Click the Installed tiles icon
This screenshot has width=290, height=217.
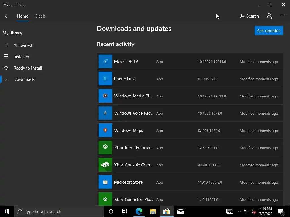pyautogui.click(x=6, y=57)
